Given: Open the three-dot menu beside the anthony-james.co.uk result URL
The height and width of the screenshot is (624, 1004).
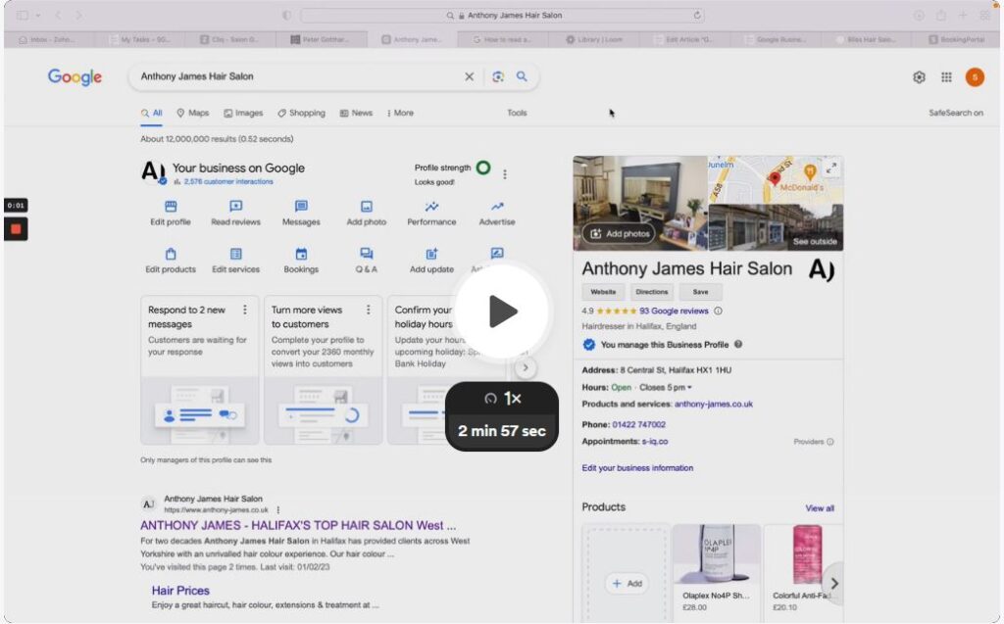Looking at the screenshot, I should [x=277, y=510].
